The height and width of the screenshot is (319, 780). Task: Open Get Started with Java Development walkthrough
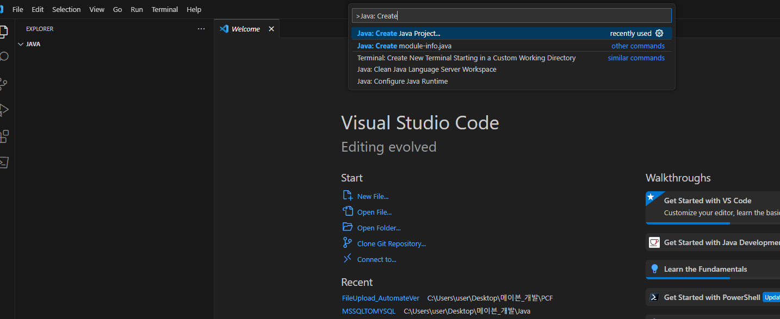pos(713,242)
